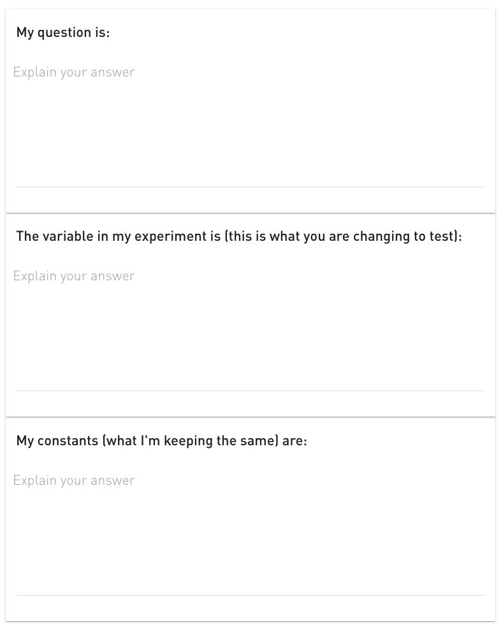Click "The variable in my experiment is" prompt
Viewport: 503px width, 630px height.
(x=118, y=237)
